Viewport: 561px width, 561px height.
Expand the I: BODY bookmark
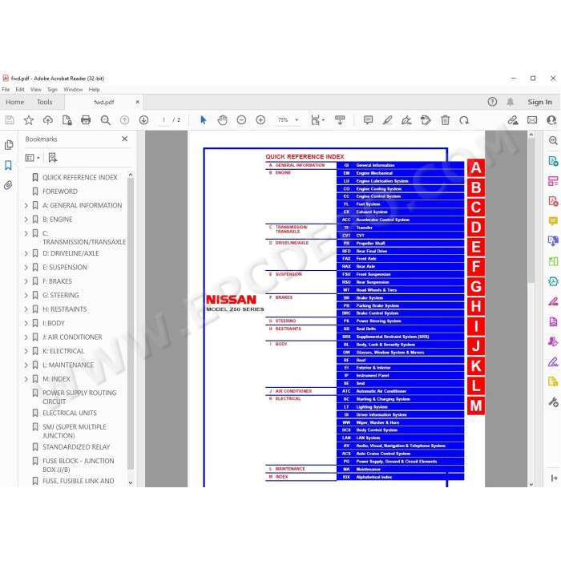pyautogui.click(x=26, y=323)
